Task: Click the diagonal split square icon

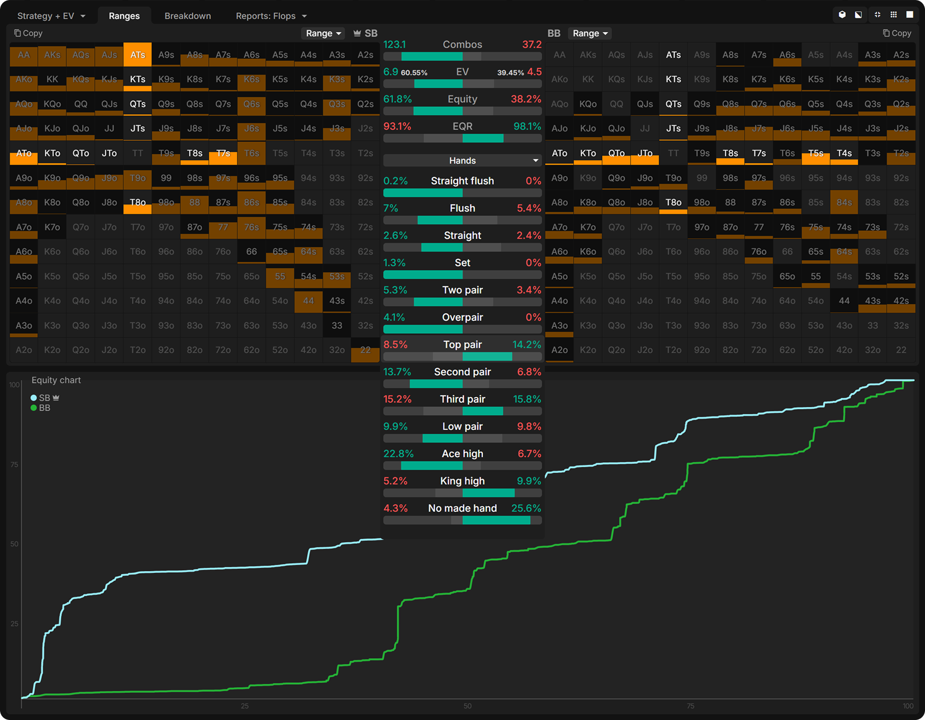Action: pos(858,15)
